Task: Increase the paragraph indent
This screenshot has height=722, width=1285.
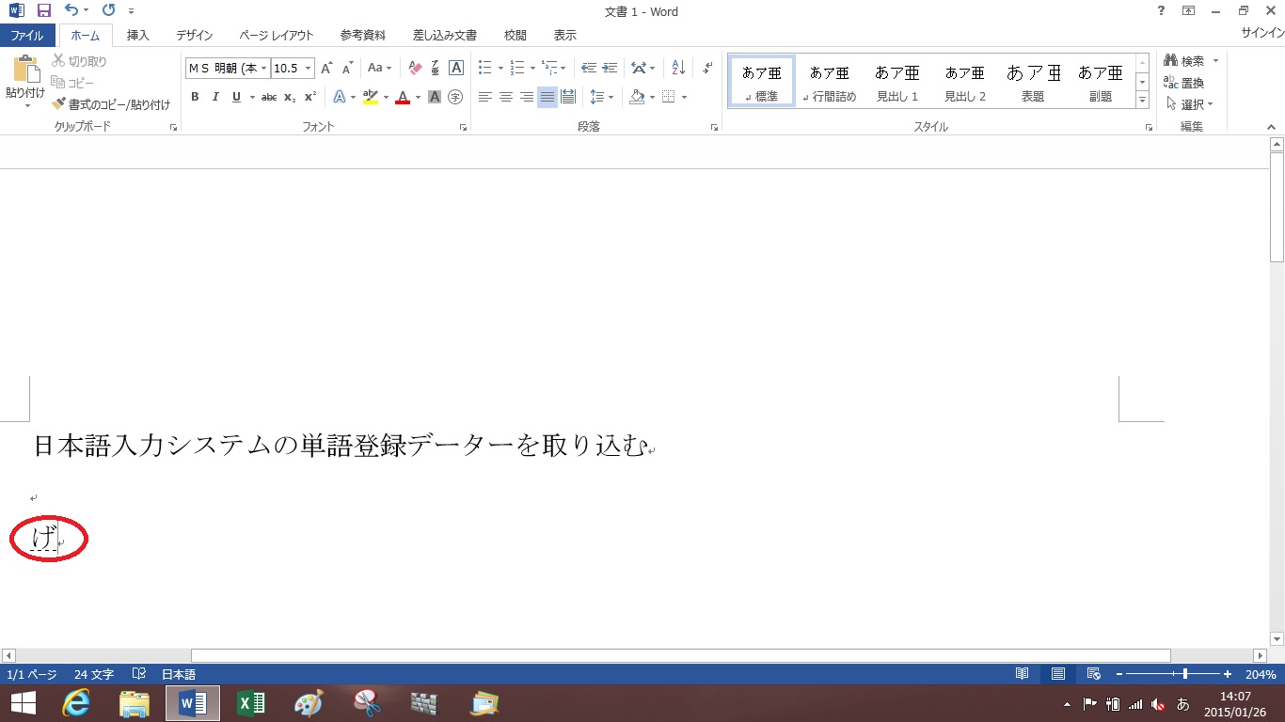Action: click(610, 68)
